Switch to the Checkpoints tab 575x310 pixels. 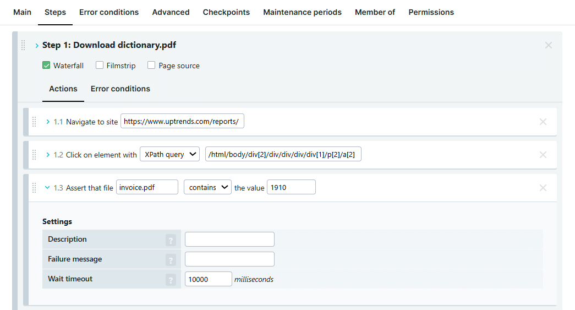[226, 12]
